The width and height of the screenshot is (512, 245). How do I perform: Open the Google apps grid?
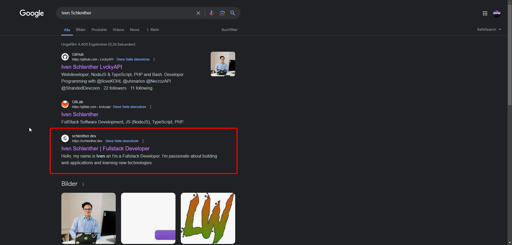point(485,13)
